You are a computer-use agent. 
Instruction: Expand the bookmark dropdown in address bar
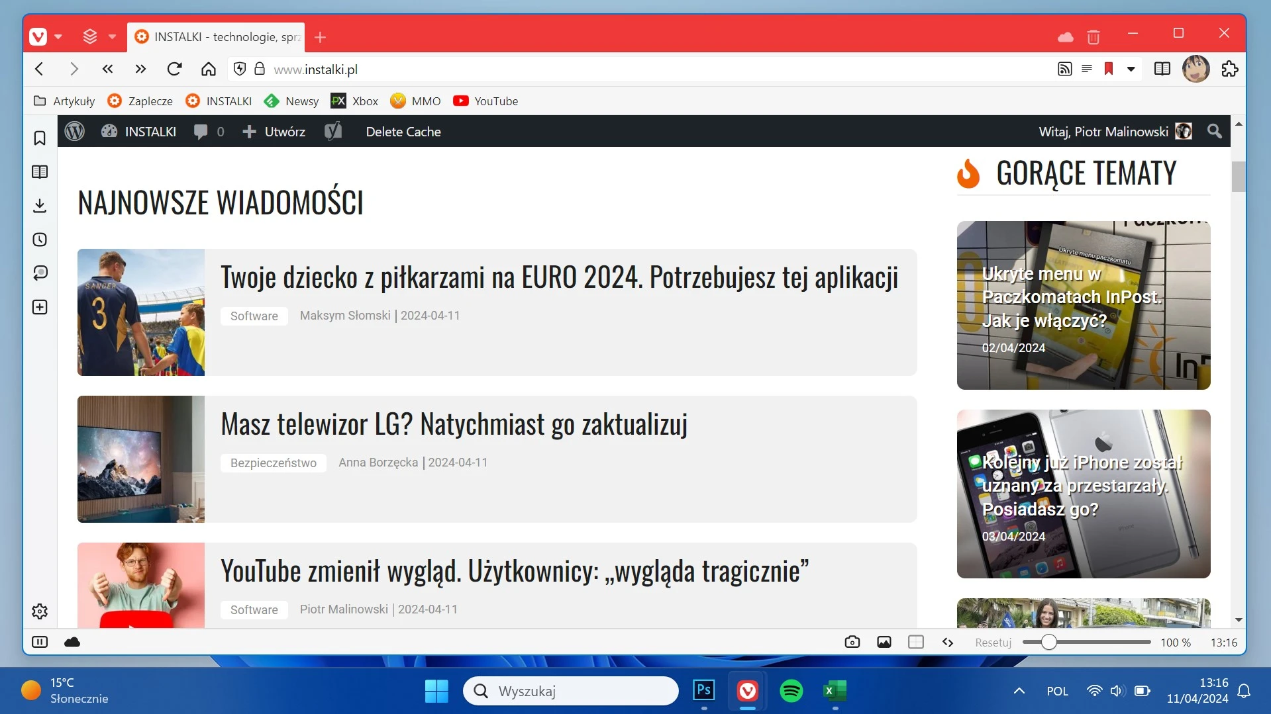click(1131, 69)
